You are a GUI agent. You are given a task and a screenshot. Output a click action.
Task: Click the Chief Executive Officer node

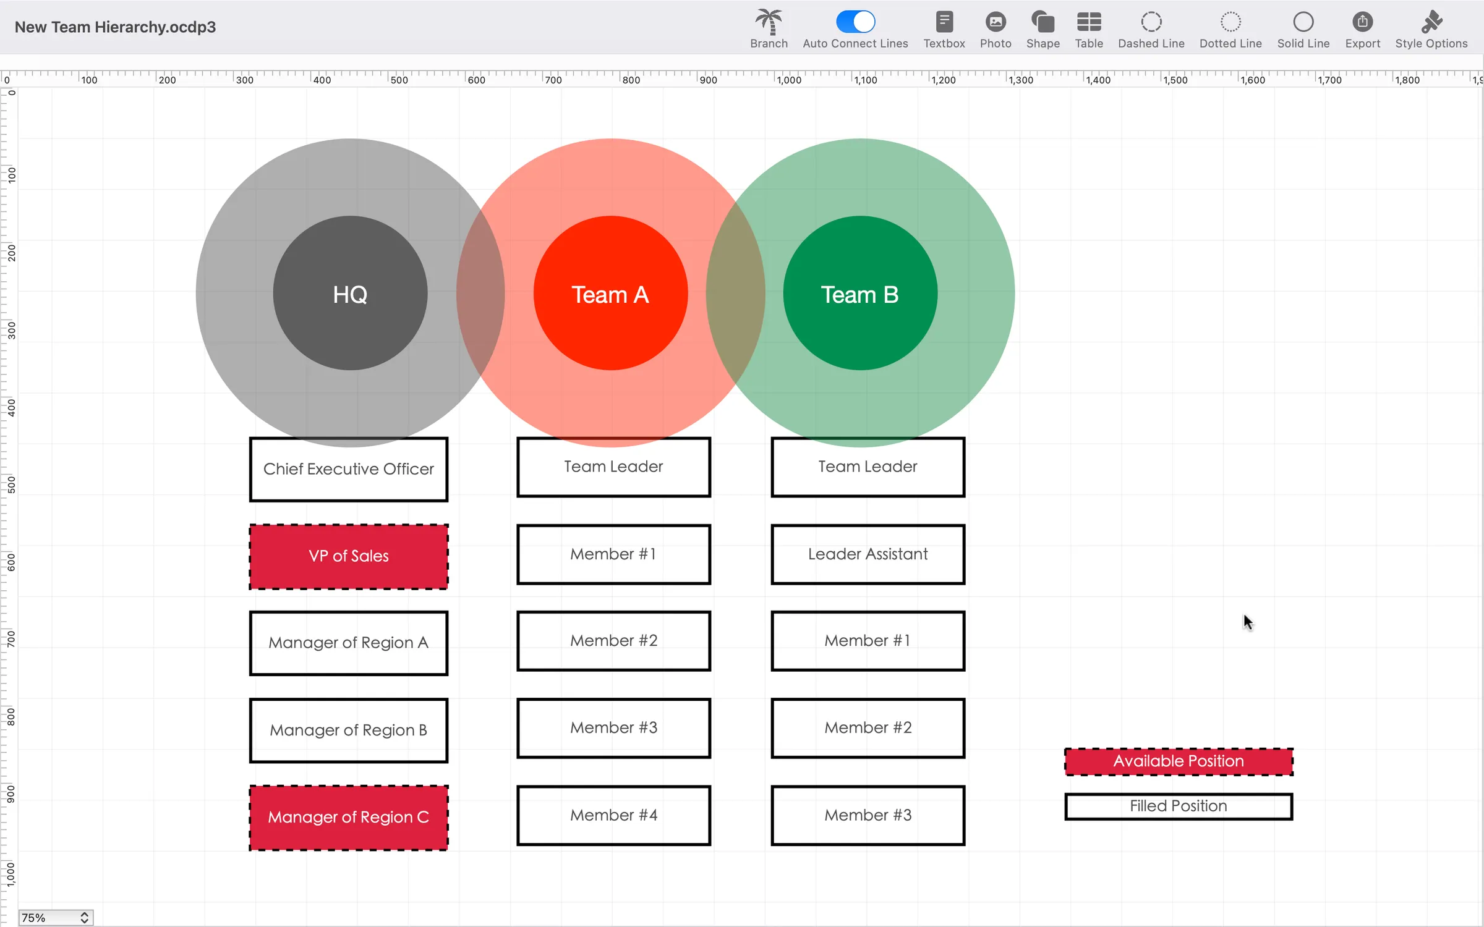click(x=348, y=468)
